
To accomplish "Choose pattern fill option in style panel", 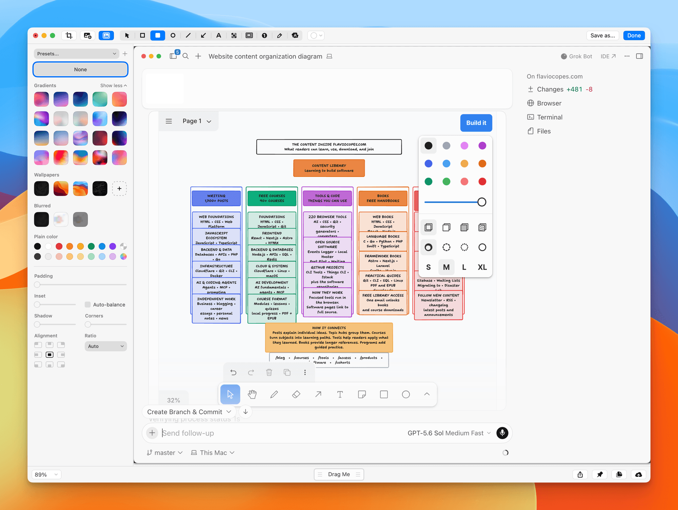I will [x=482, y=227].
